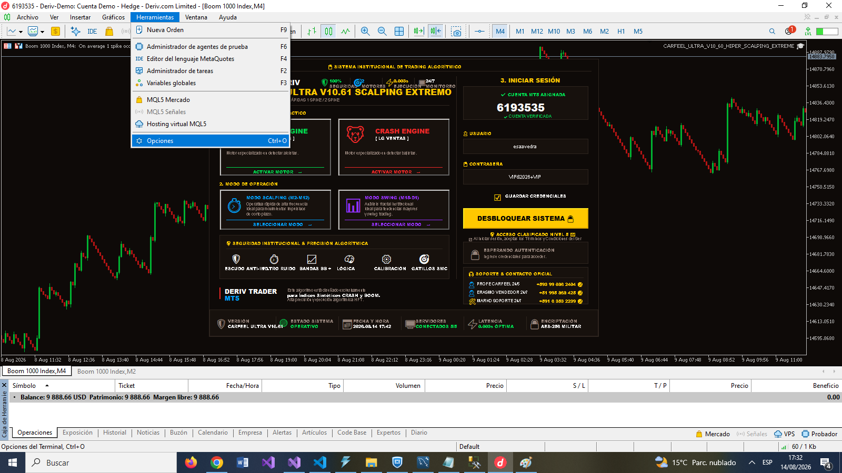Open Probador in the status area
Screen dimensions: 842x473
pos(819,434)
